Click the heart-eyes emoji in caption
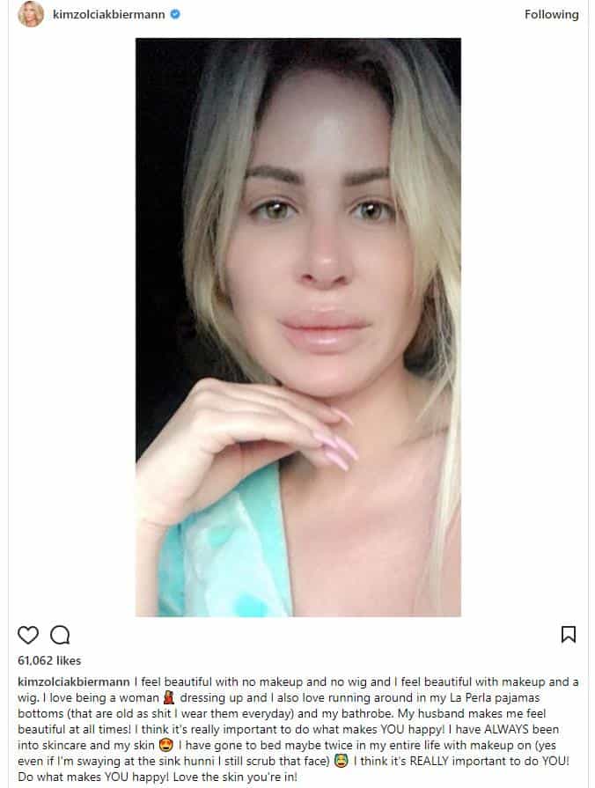 [x=165, y=745]
